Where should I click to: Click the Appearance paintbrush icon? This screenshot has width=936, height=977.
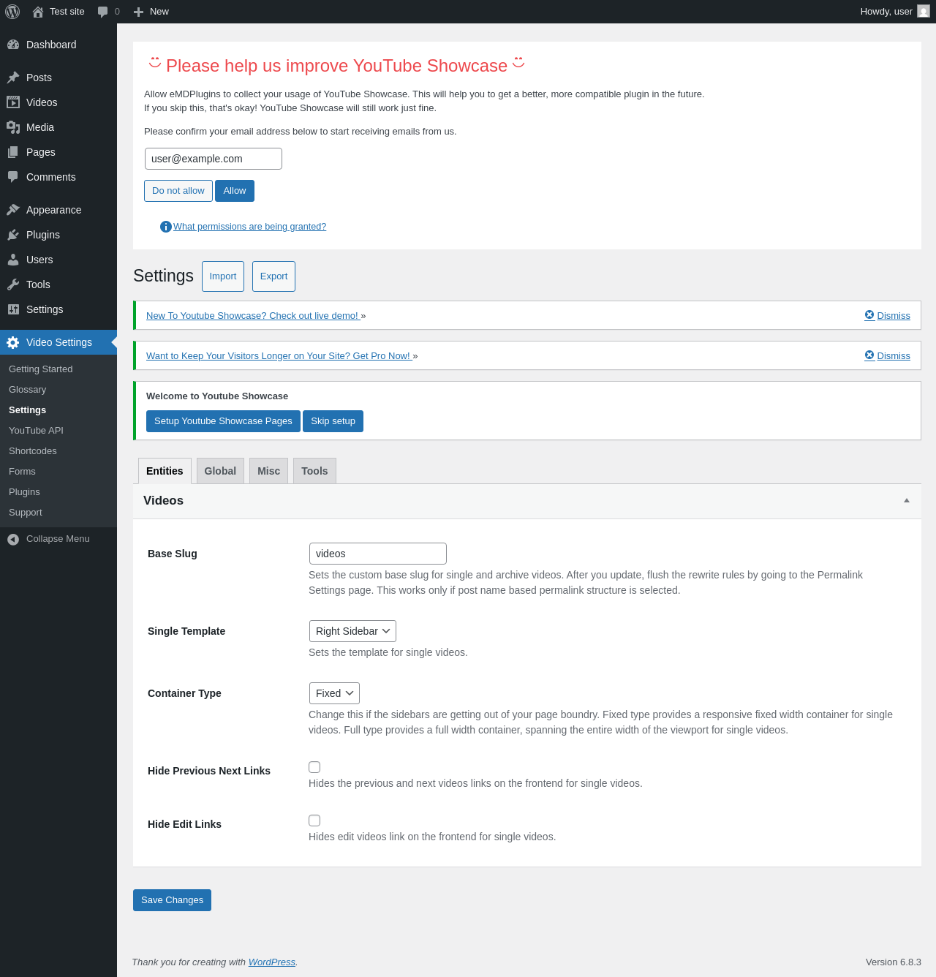[x=13, y=210]
